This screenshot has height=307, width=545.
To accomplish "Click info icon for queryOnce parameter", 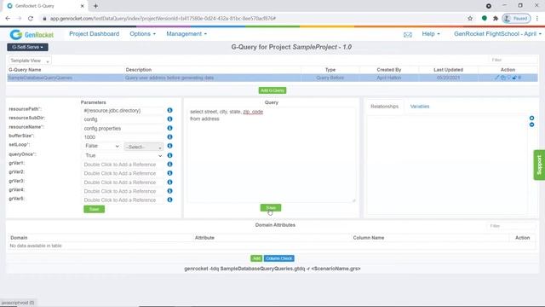I will pos(169,155).
